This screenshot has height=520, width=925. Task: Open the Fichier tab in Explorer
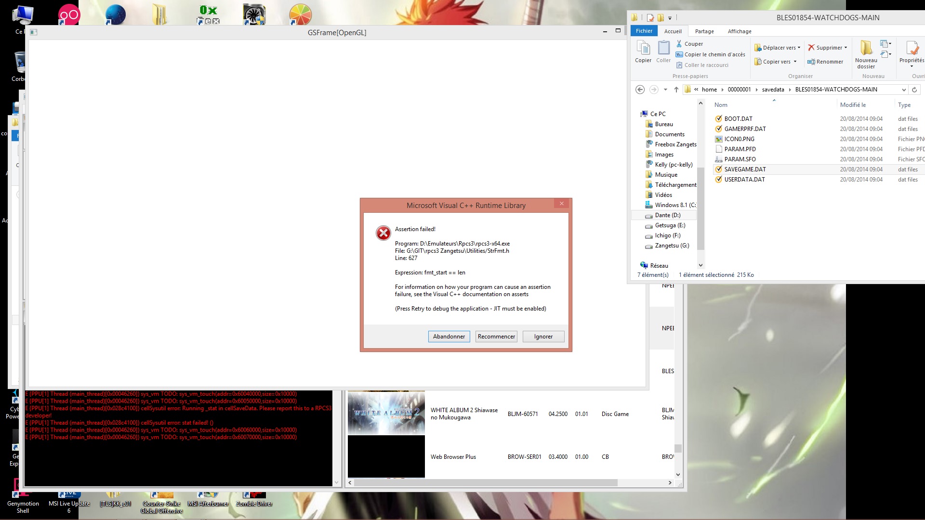pyautogui.click(x=644, y=31)
